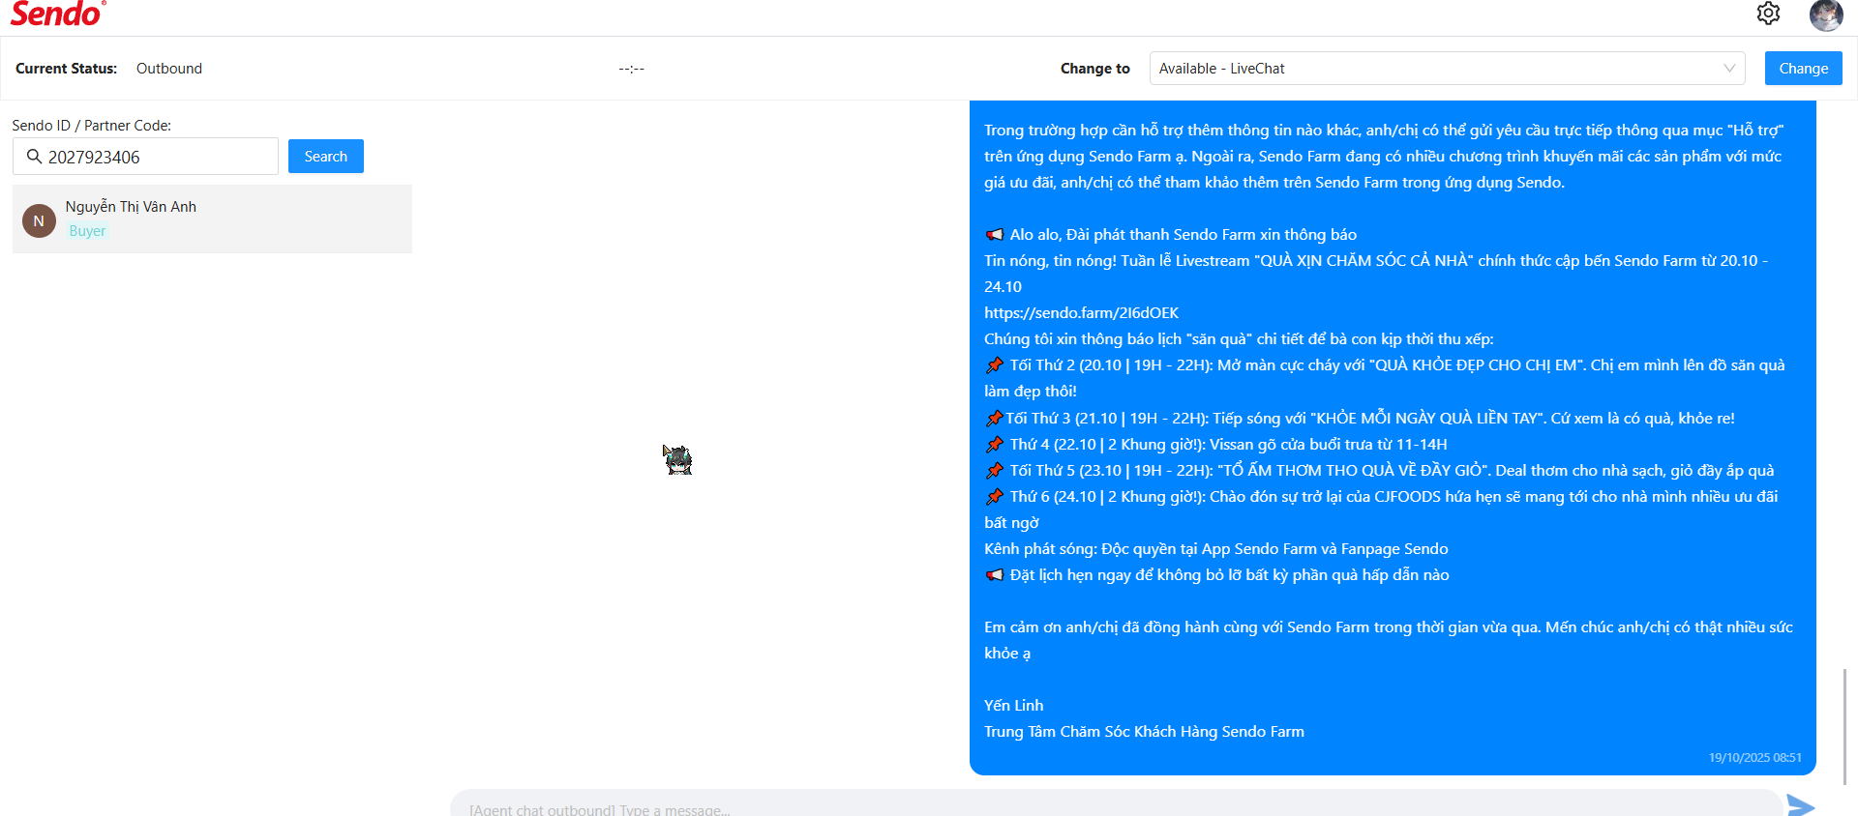
Task: Open the settings gear icon
Action: coord(1768,14)
